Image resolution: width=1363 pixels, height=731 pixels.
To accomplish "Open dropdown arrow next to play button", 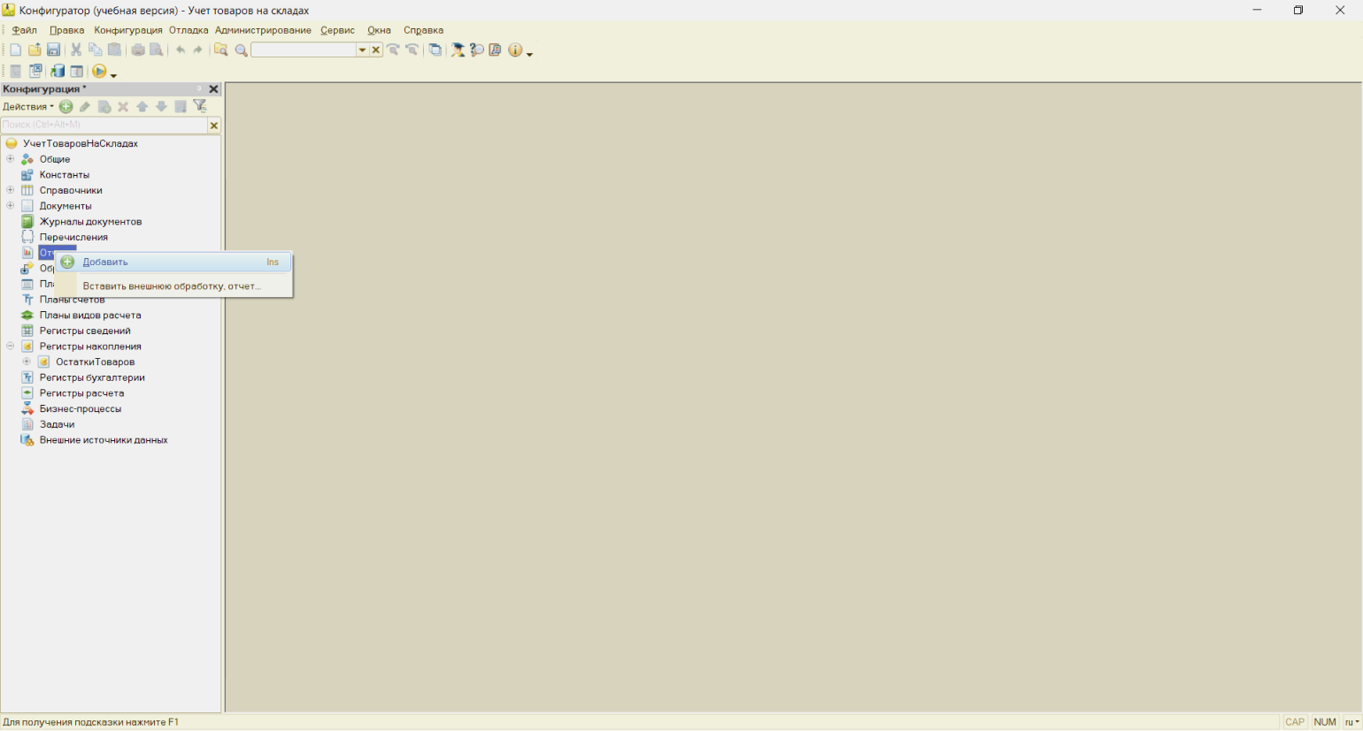I will click(113, 75).
